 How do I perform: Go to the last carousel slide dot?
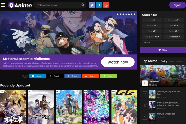(x=135, y=14)
